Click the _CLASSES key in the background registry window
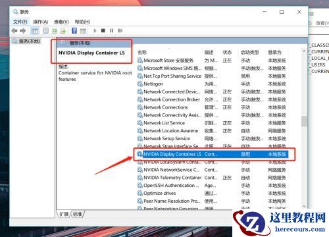This screenshot has width=329, height=237. pyautogui.click(x=319, y=45)
